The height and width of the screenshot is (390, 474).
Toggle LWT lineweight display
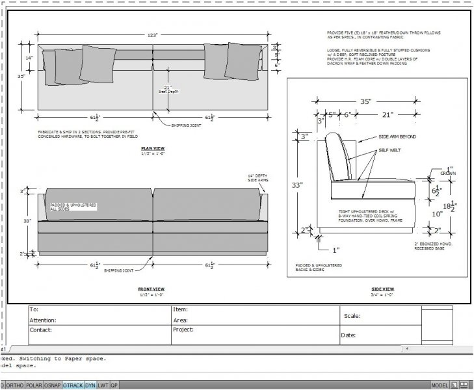click(x=103, y=385)
